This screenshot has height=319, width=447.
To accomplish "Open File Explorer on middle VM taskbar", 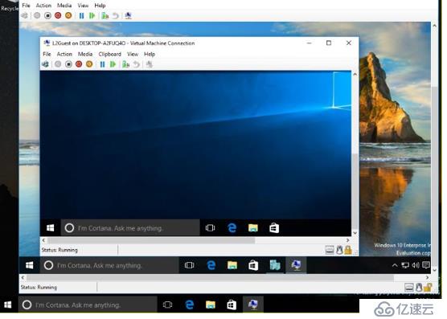I will point(232,265).
